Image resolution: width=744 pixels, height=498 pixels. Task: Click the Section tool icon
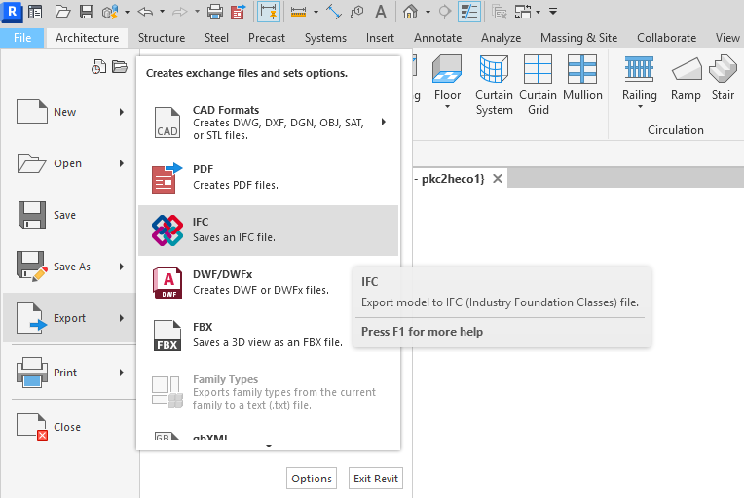click(445, 12)
